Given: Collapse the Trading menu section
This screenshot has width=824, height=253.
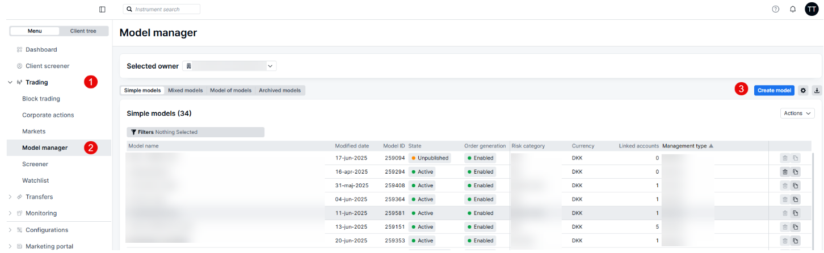Looking at the screenshot, I should pos(10,82).
